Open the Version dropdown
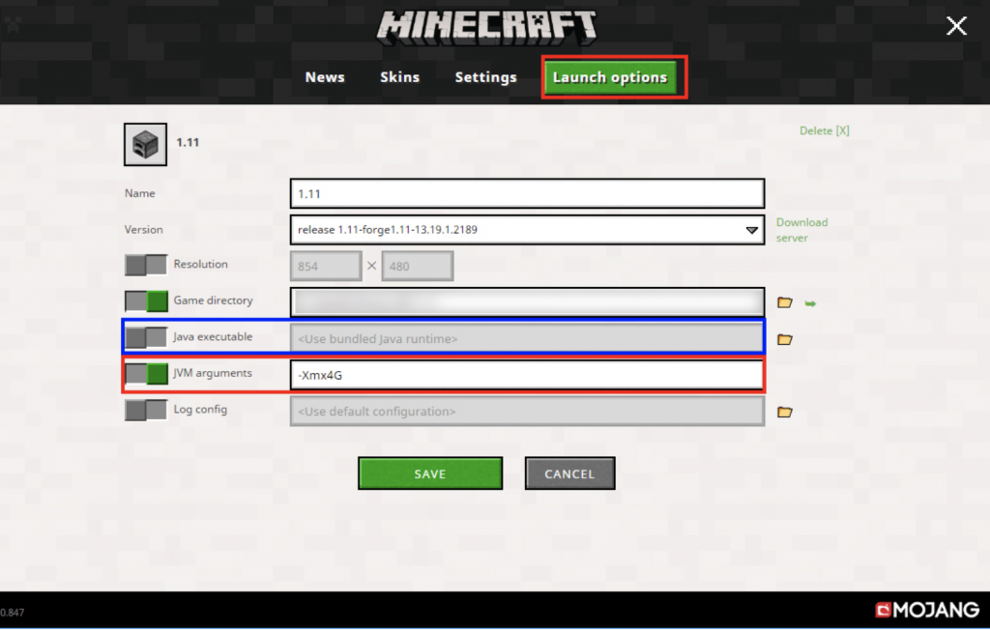This screenshot has height=630, width=990. click(x=527, y=230)
